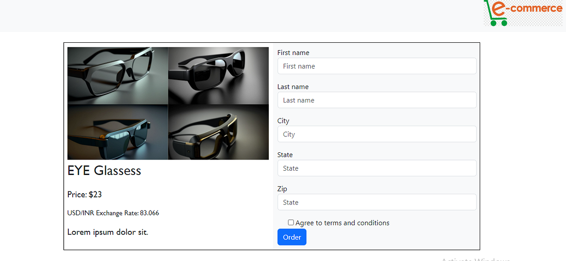Click the First name label
The image size is (566, 261).
coord(293,53)
